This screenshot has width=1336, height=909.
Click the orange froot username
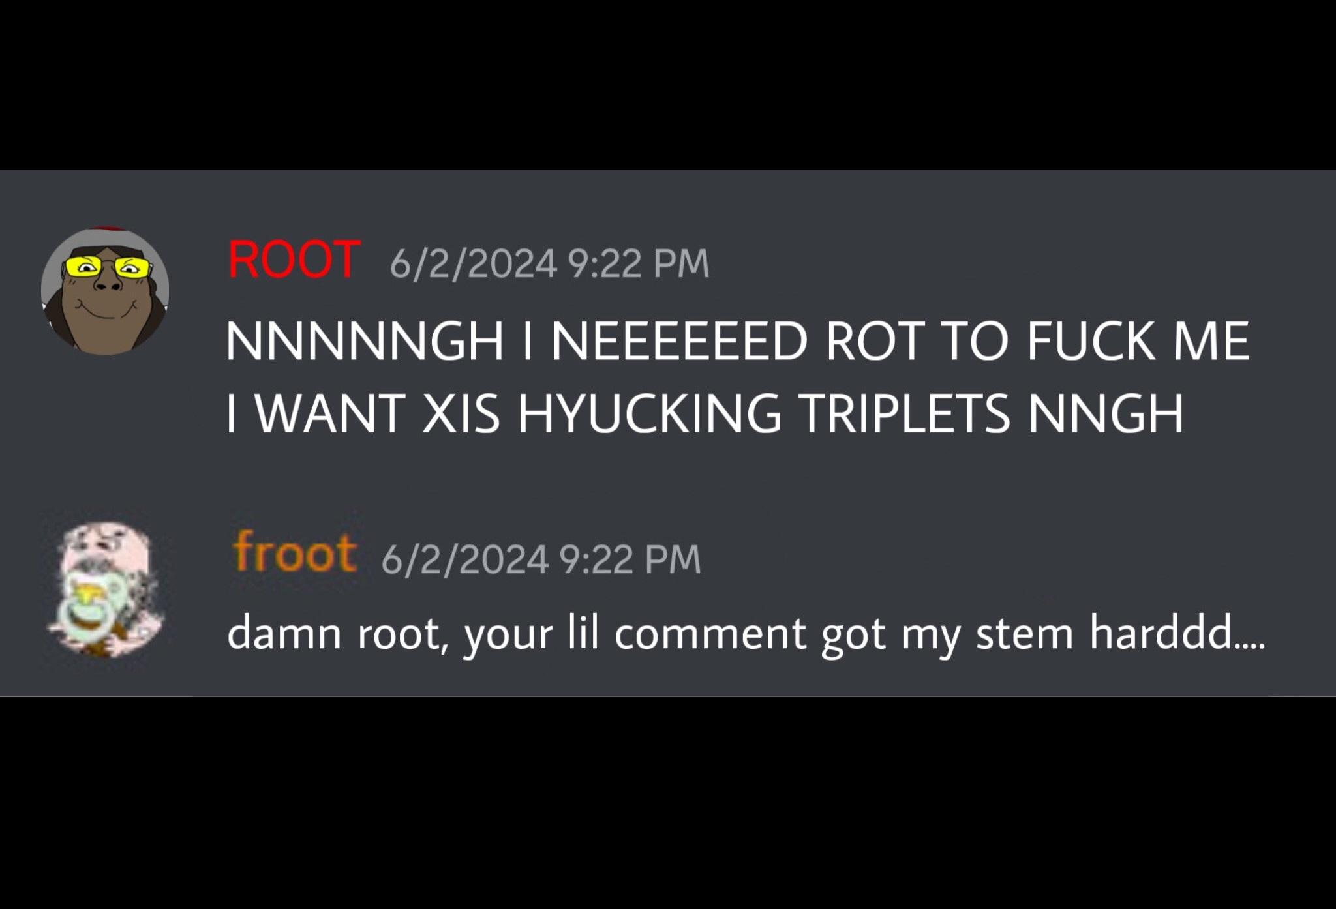295,553
